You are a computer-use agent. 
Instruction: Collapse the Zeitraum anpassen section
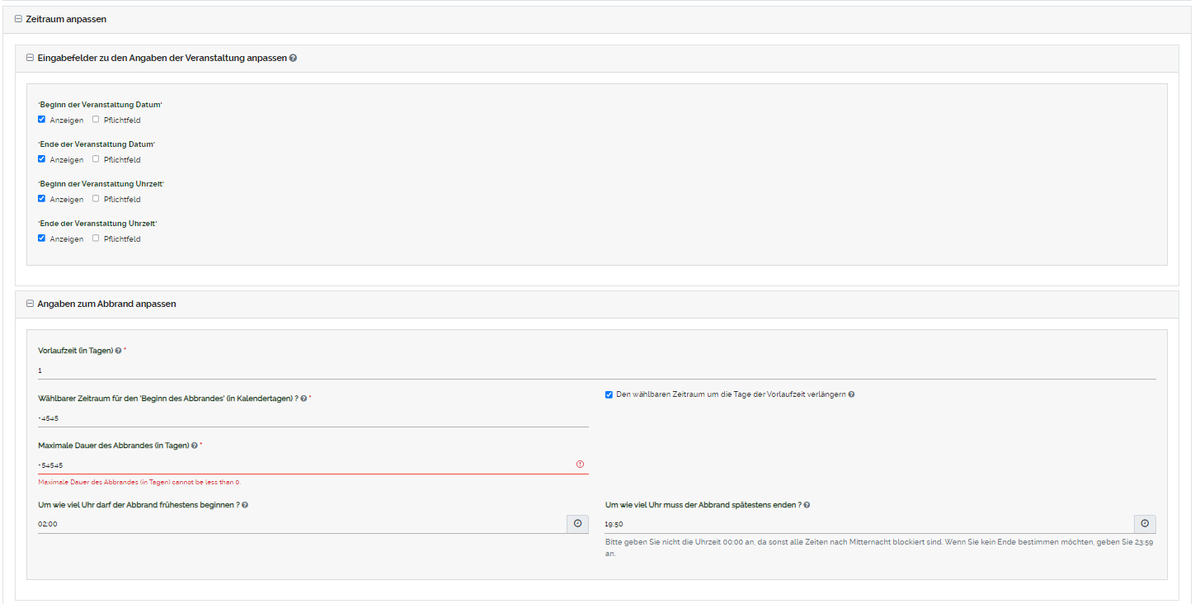pos(18,19)
